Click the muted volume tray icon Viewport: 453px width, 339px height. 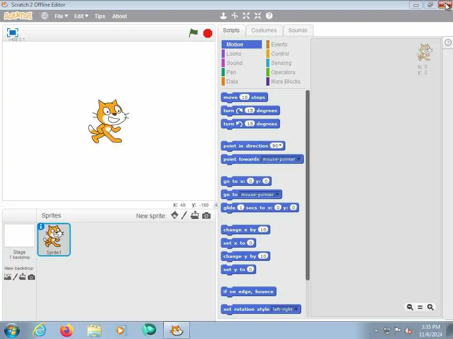pos(408,331)
